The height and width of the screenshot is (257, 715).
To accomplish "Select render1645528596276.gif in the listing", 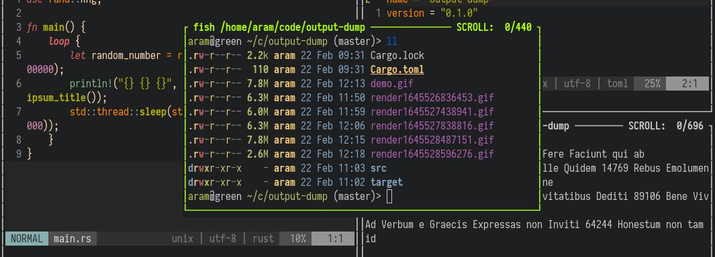I will [x=432, y=154].
